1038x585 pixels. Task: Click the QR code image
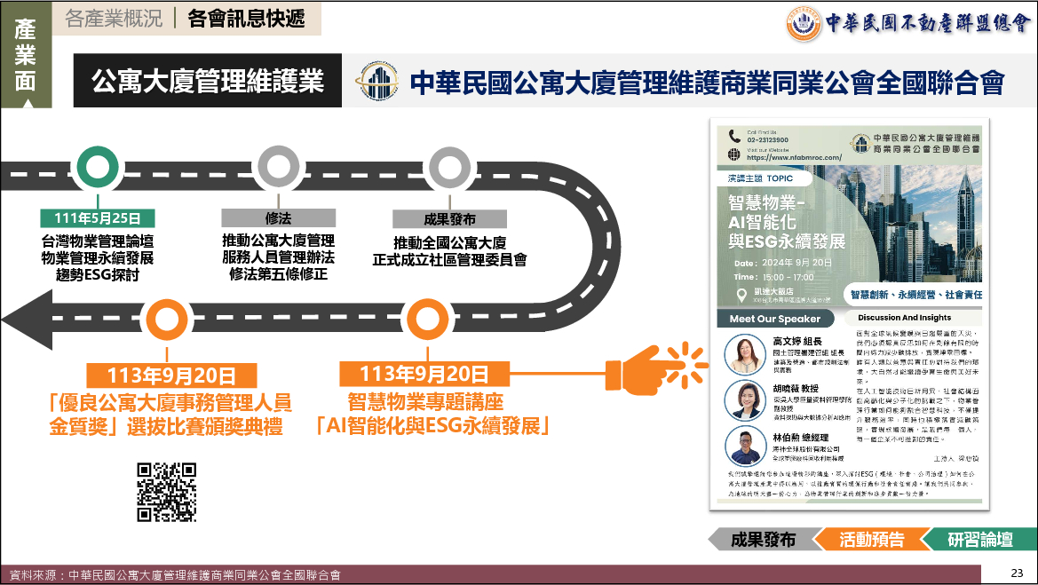[166, 492]
